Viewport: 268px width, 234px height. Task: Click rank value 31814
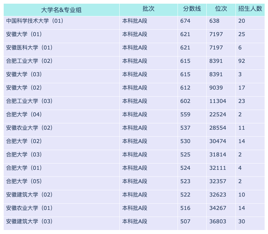tap(218, 154)
